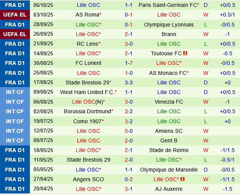Click the 3-3 score result
This screenshot has width=240, height=195.
(128, 83)
